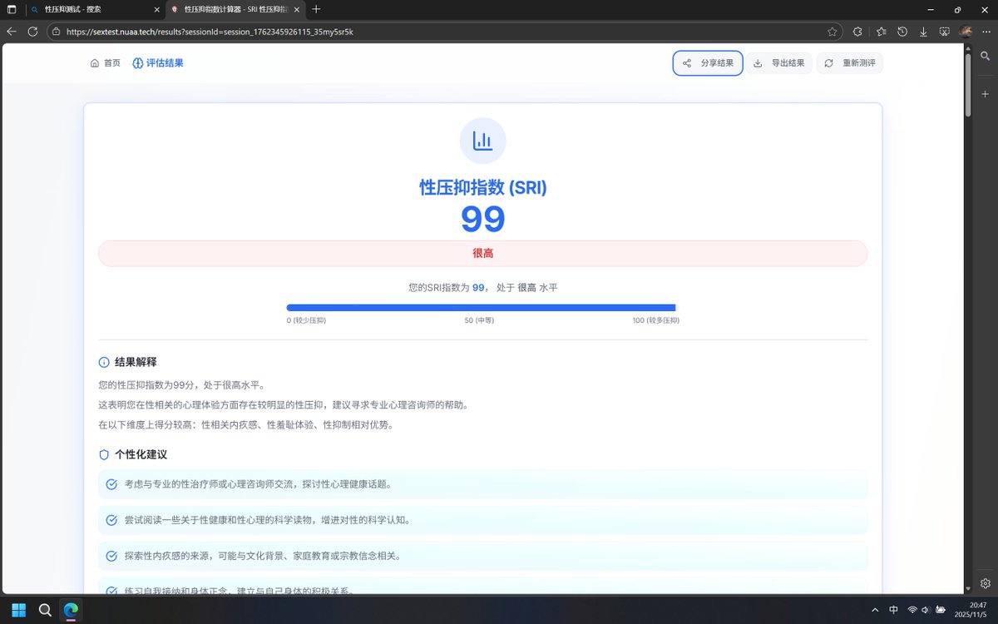Click the info icon beside 结果解释
This screenshot has height=624, width=998.
104,362
